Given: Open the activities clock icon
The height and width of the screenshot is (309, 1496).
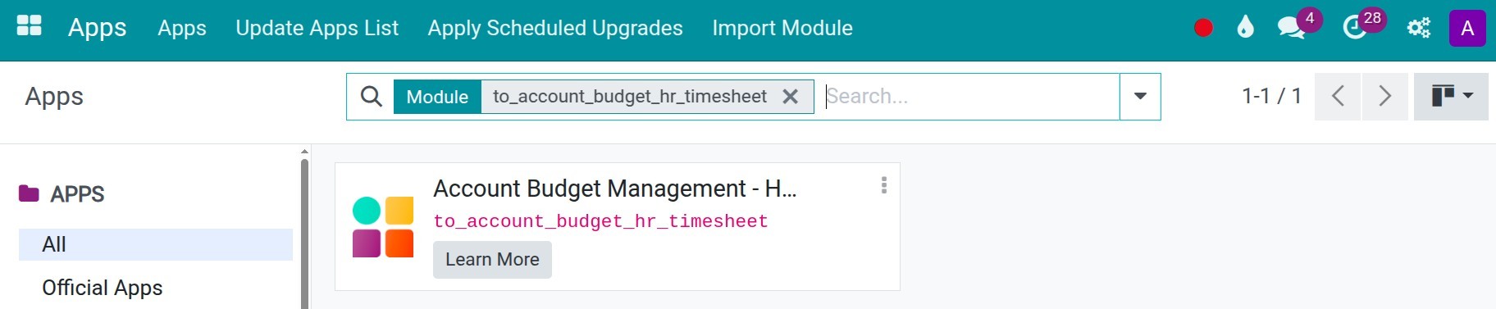Looking at the screenshot, I should (x=1354, y=29).
